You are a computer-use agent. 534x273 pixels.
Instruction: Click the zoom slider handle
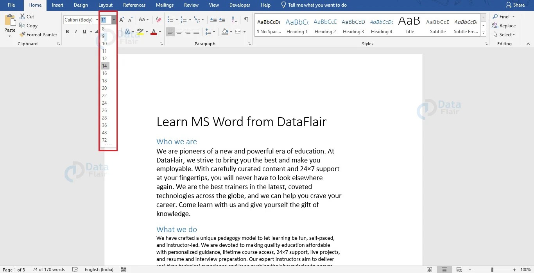coord(492,269)
